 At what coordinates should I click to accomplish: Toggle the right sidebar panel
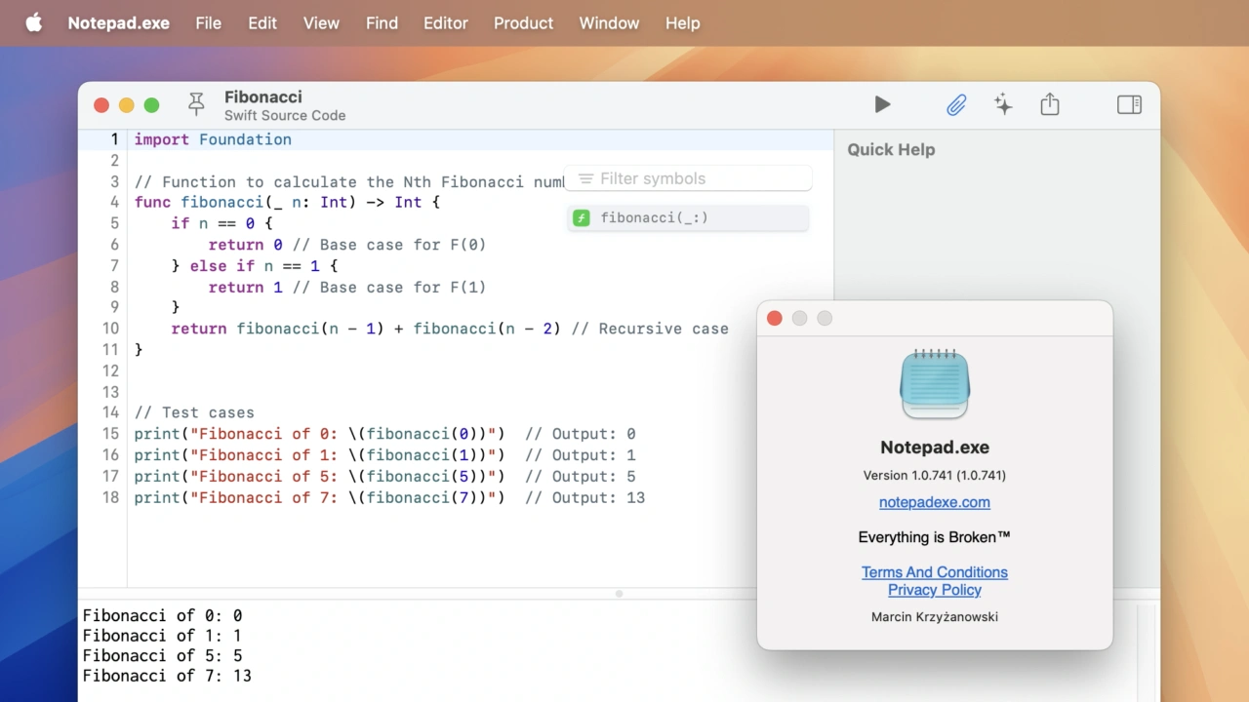(1129, 104)
